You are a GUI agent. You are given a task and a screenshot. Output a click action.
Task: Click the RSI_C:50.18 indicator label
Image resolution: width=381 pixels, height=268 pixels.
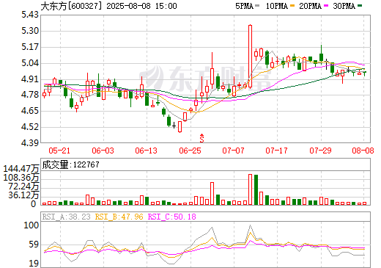point(172,217)
